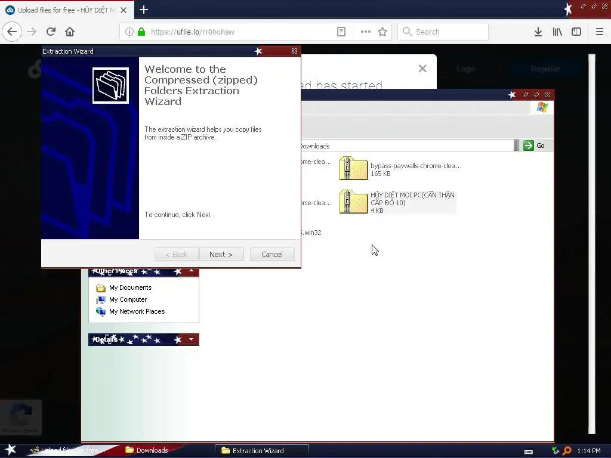This screenshot has height=458, width=611.
Task: Toggle reader view icon in address bar
Action: (x=341, y=32)
